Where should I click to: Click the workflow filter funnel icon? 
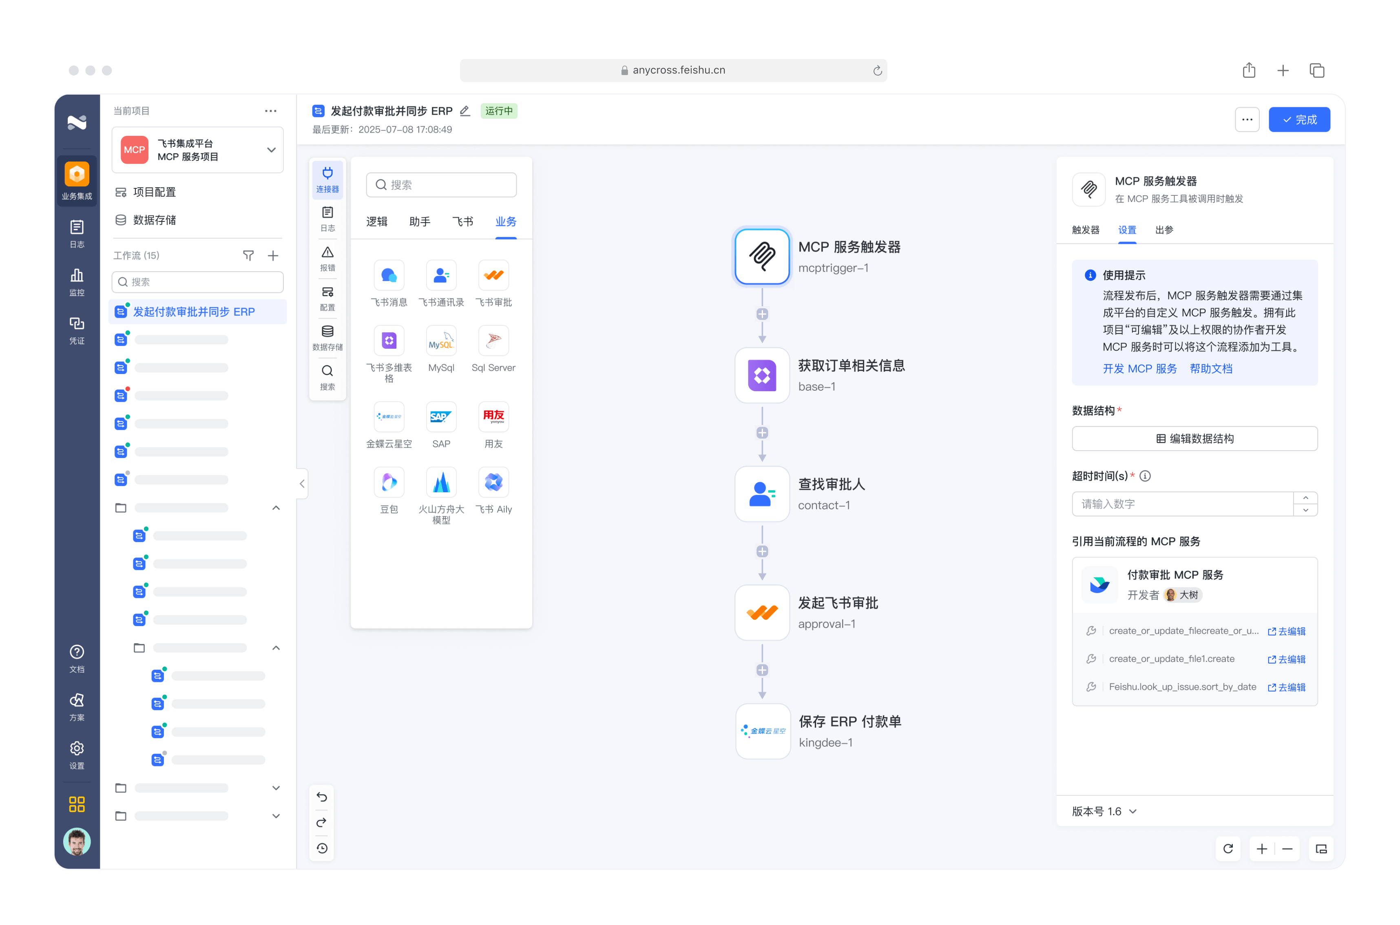click(248, 255)
